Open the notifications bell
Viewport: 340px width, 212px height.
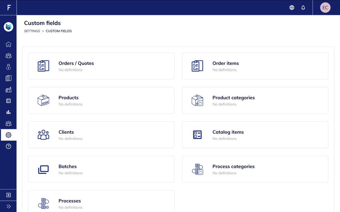click(303, 8)
